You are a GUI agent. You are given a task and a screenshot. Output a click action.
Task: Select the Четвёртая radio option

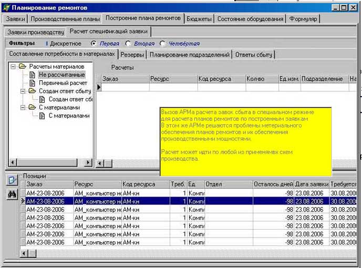point(162,44)
